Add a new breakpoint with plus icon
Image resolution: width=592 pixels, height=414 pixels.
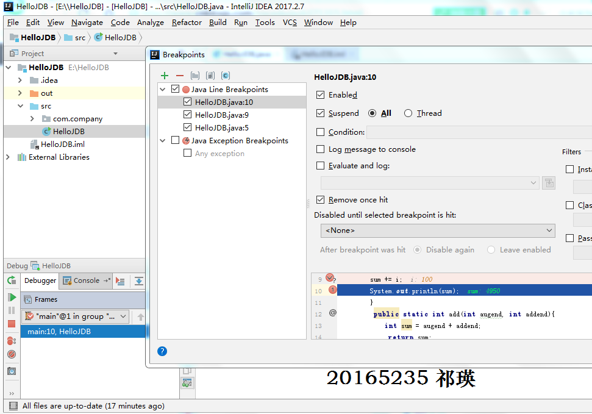164,76
